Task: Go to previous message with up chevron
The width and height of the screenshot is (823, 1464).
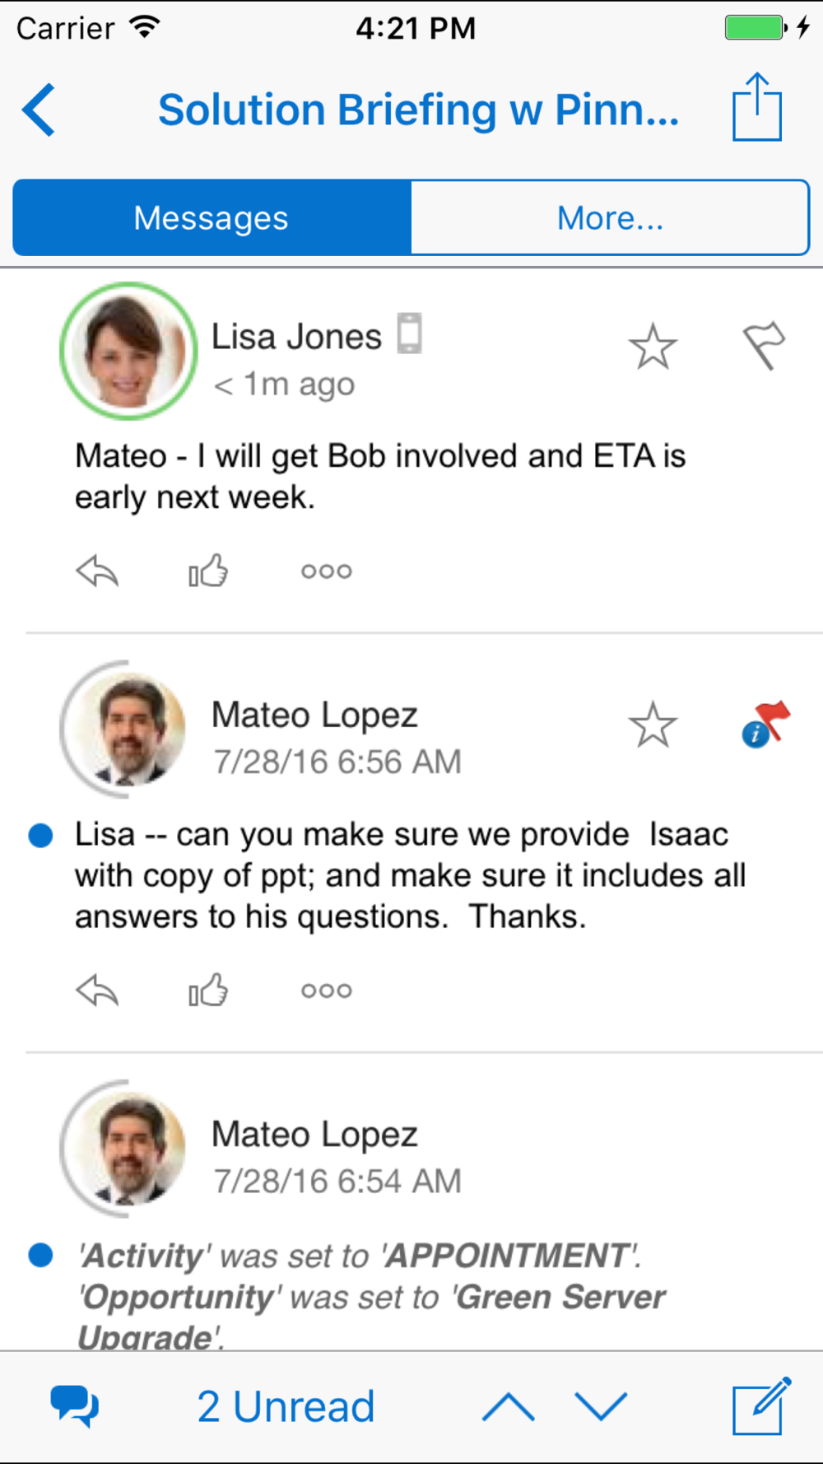Action: tap(508, 1406)
